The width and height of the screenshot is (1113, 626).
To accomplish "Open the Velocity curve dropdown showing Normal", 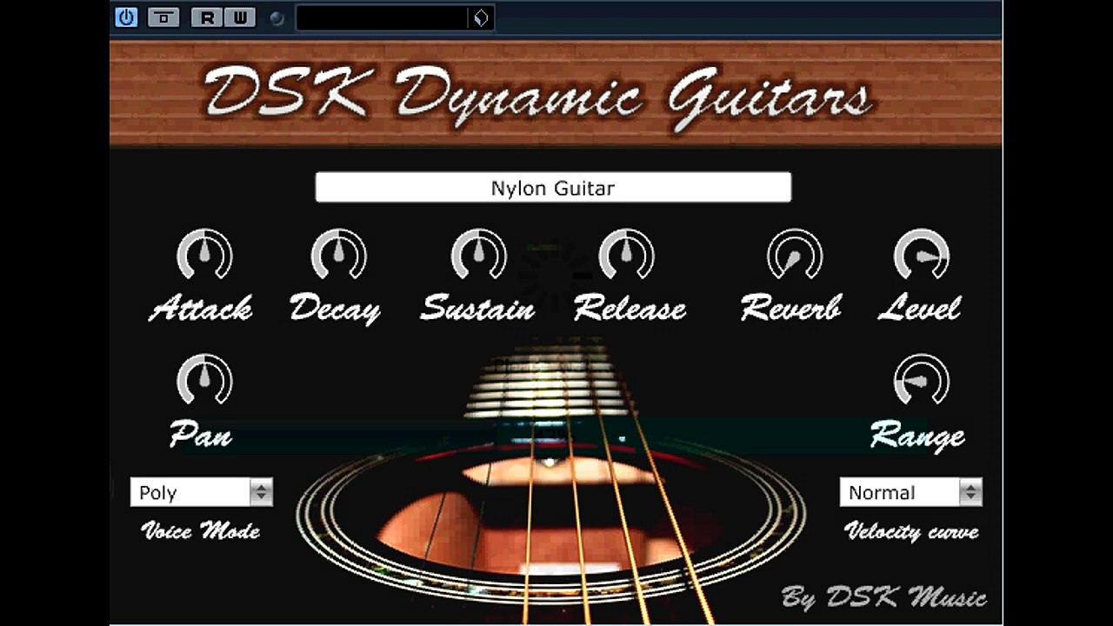I will coord(910,492).
